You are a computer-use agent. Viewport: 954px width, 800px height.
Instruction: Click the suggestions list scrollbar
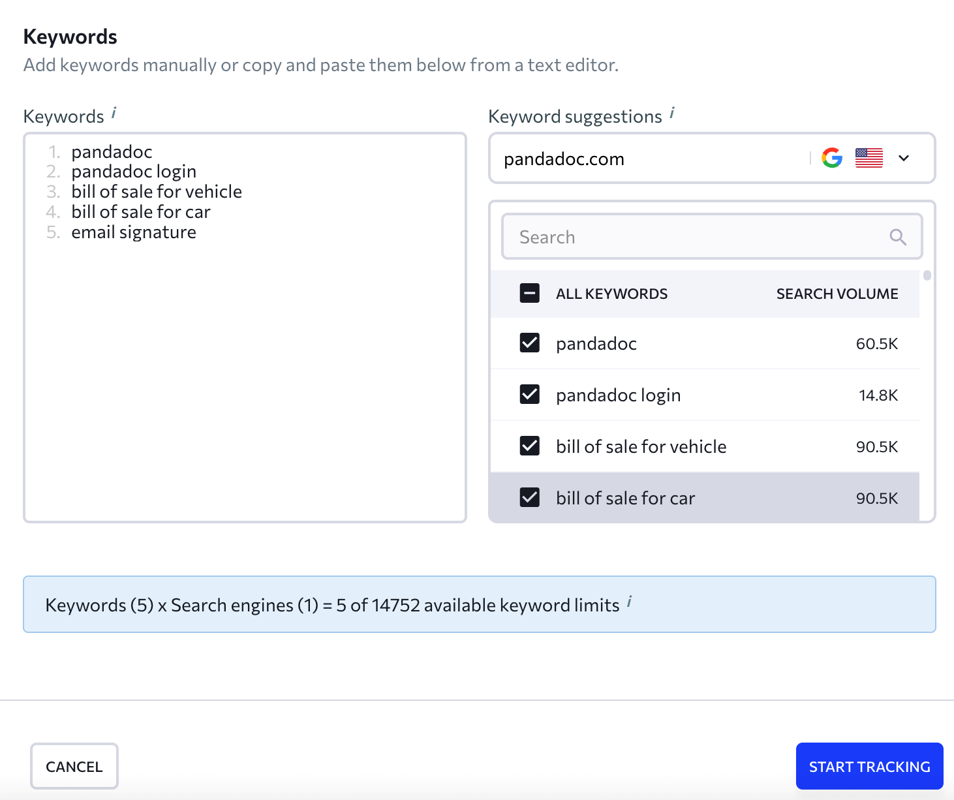(927, 275)
